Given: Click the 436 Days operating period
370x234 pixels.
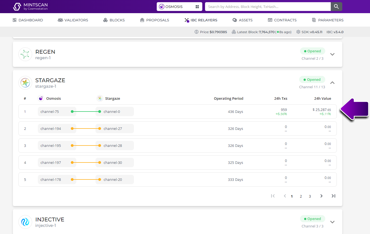Looking at the screenshot, I should [x=236, y=112].
